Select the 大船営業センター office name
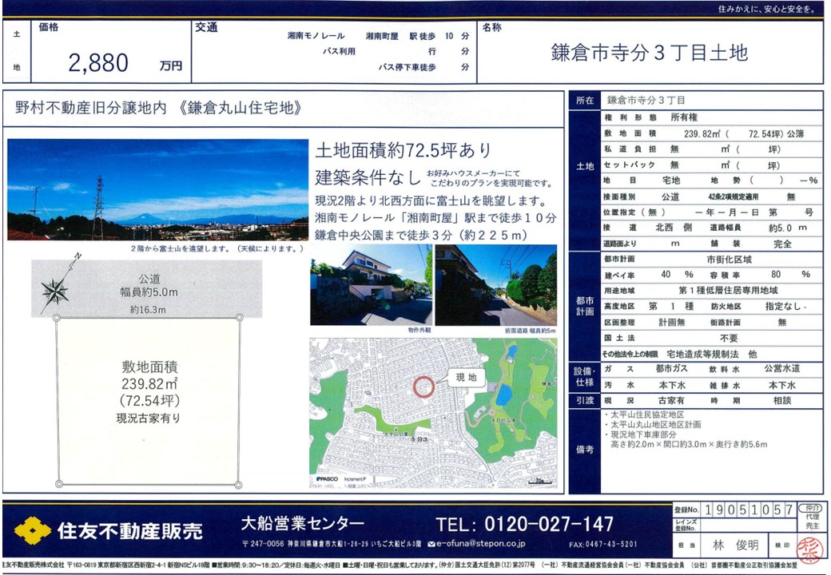Image resolution: width=831 pixels, height=575 pixels. point(303,524)
